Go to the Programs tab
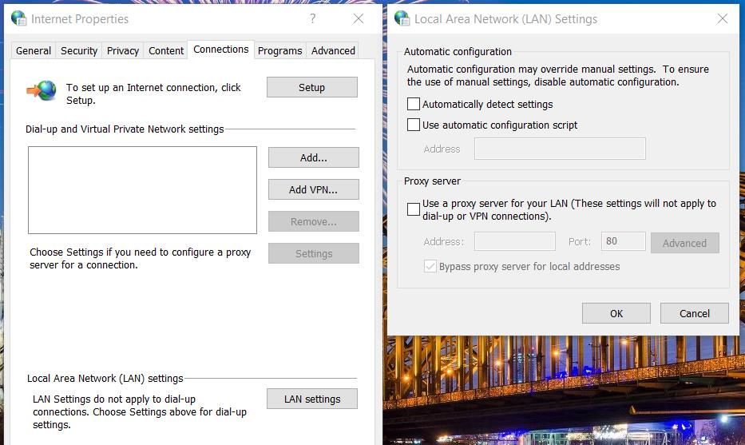Image resolution: width=745 pixels, height=445 pixels. coord(279,51)
